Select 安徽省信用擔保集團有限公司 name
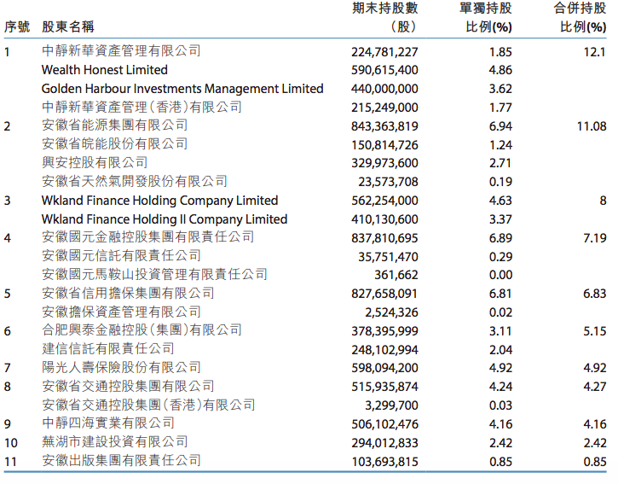Viewport: 618px width, 484px height. point(128,294)
